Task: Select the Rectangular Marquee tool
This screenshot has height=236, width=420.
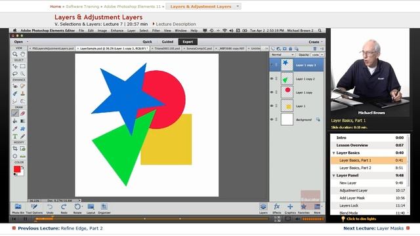Action: (x=23, y=66)
